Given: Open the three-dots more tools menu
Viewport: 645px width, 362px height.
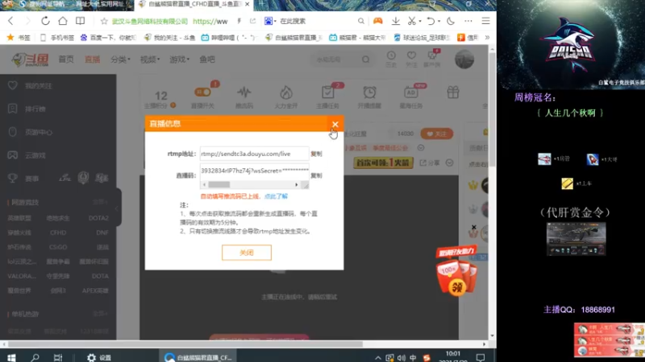Looking at the screenshot, I should pyautogui.click(x=468, y=21).
